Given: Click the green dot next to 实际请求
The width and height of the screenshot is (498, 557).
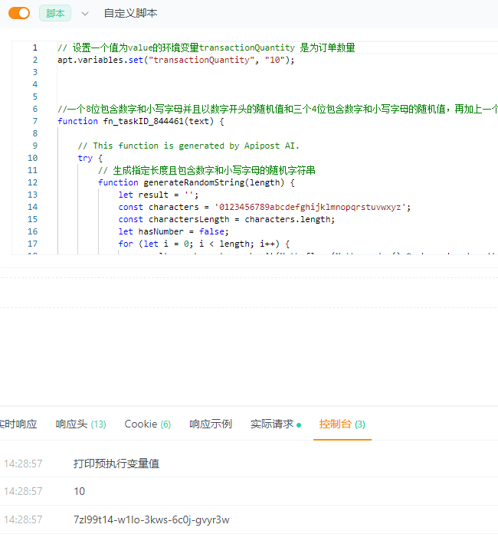Looking at the screenshot, I should tap(299, 425).
